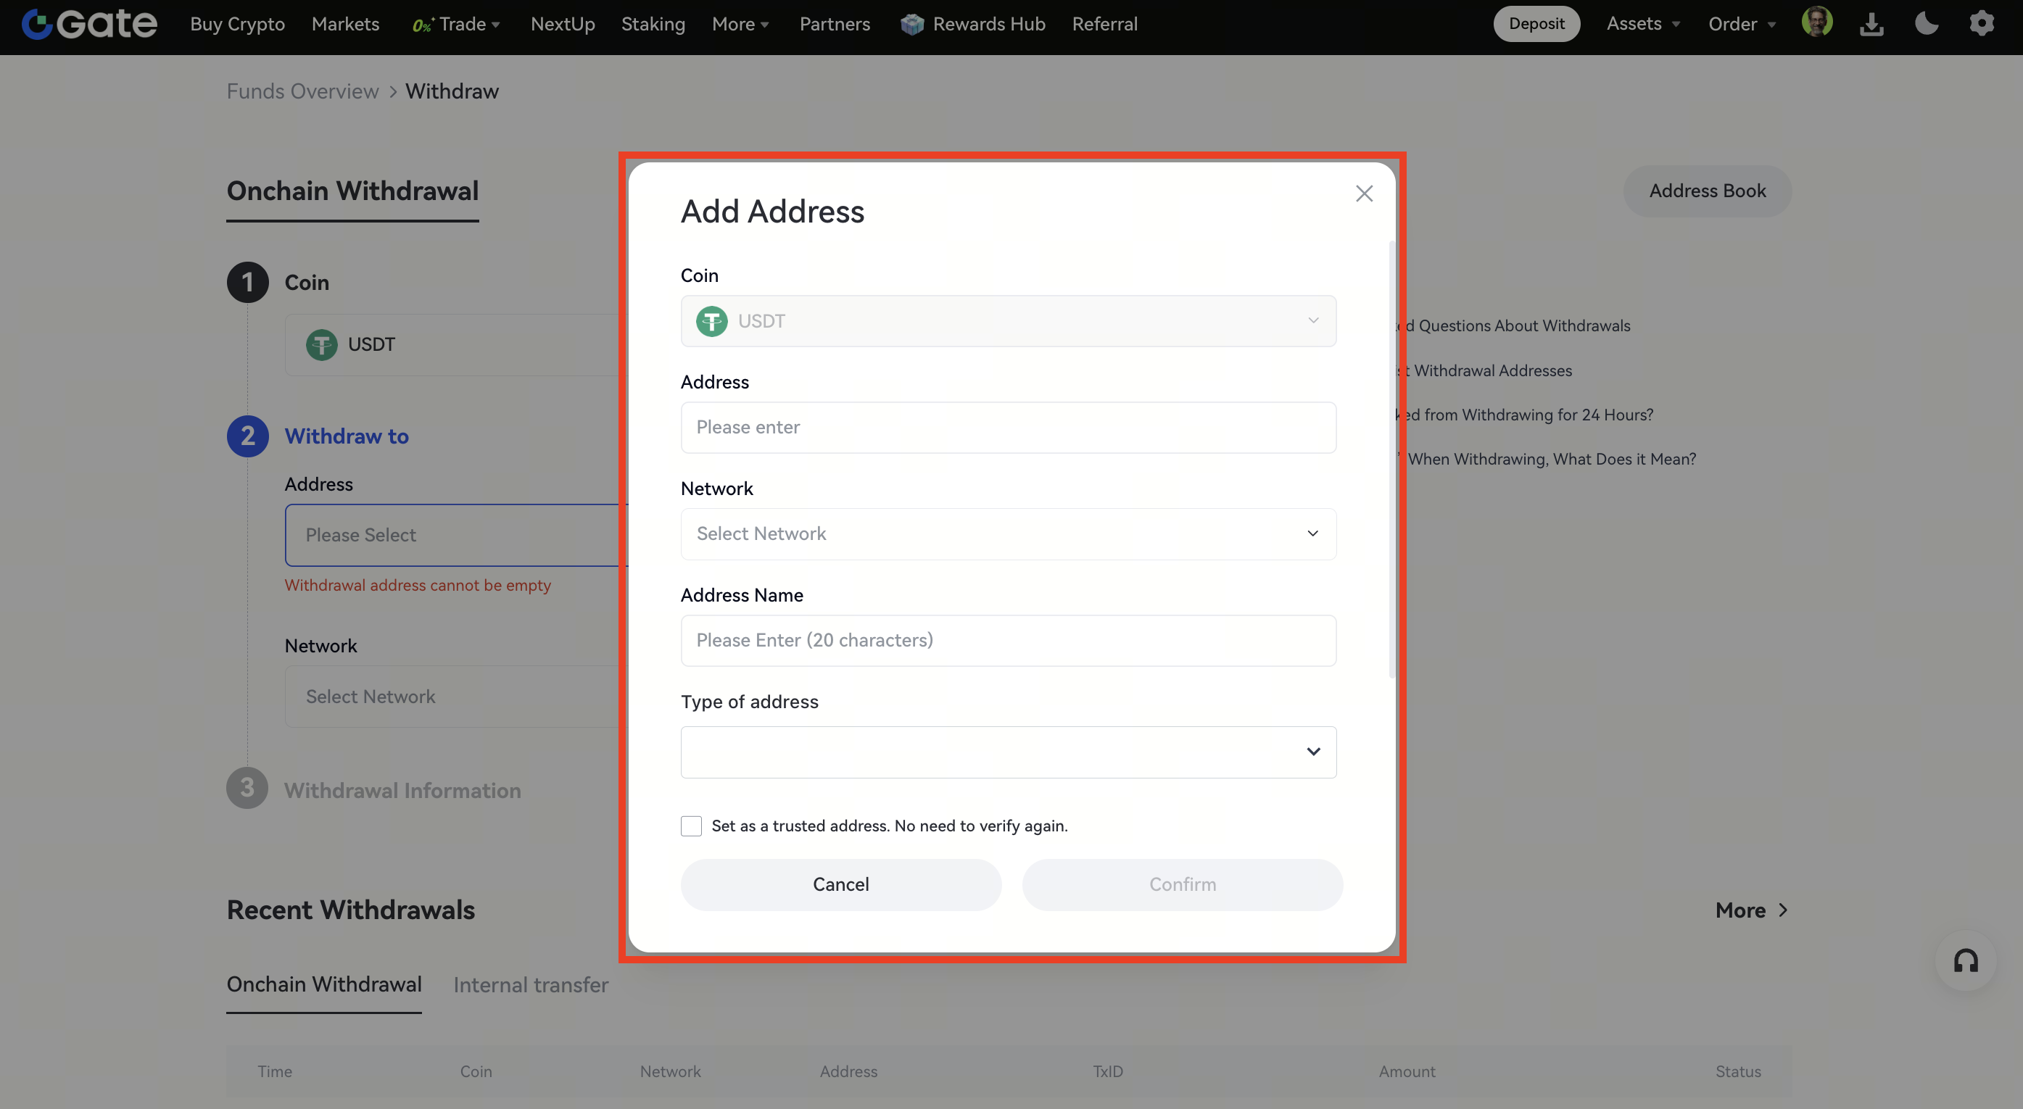Open the headset support chat icon

click(x=1966, y=960)
